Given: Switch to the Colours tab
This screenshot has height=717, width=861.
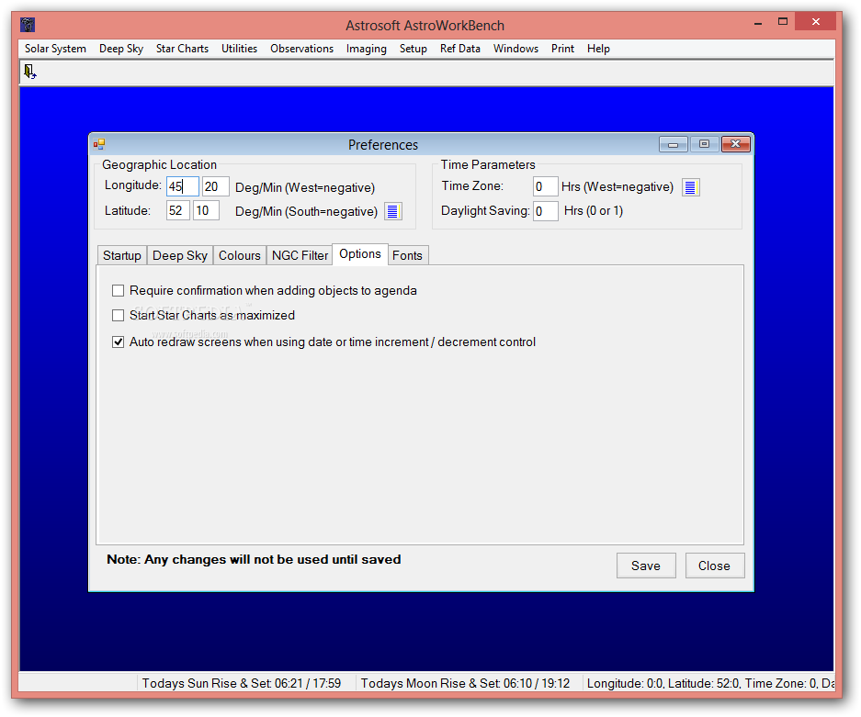Looking at the screenshot, I should (x=240, y=255).
